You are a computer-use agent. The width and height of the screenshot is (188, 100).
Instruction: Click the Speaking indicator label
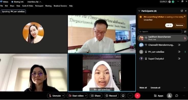click(x=13, y=11)
